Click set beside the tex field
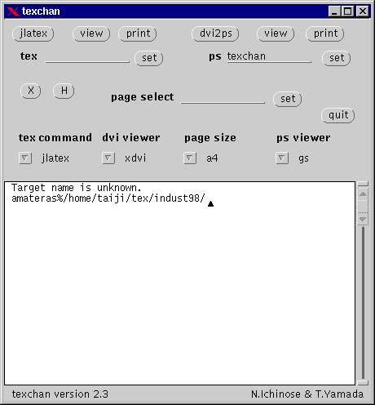This screenshot has height=405, width=375. 149,58
